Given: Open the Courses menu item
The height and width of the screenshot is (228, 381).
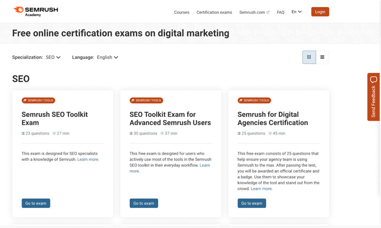Looking at the screenshot, I should (x=181, y=12).
